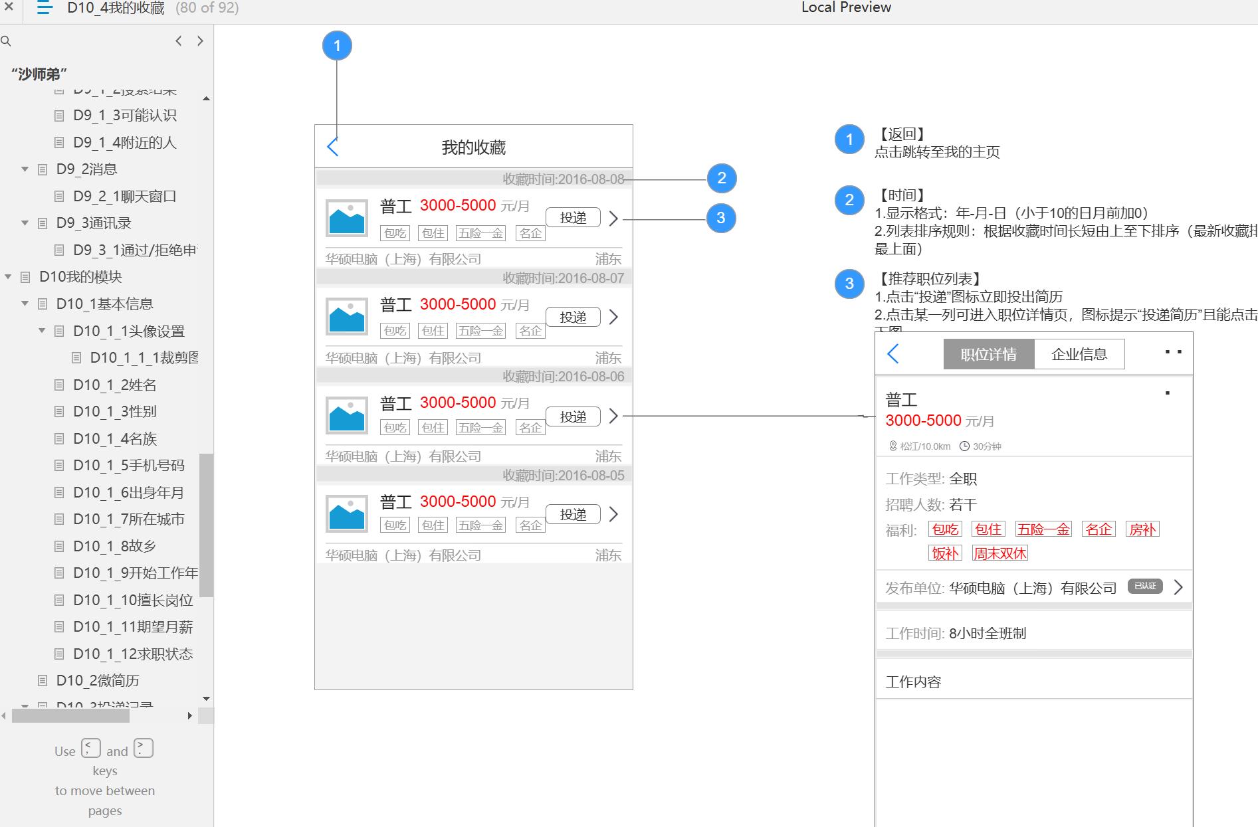Click 投递 button on 2016-08-08 card
This screenshot has width=1258, height=827.
click(573, 218)
